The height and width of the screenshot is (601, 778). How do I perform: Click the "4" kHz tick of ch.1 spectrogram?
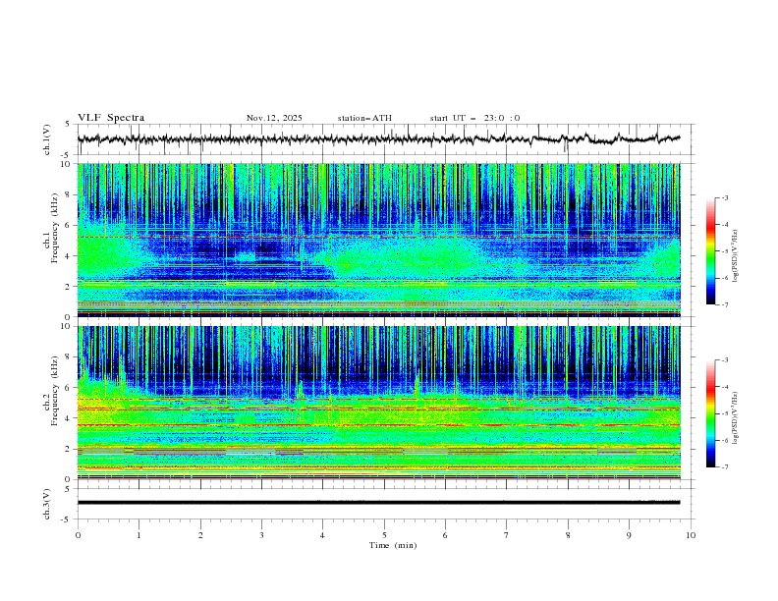point(70,256)
